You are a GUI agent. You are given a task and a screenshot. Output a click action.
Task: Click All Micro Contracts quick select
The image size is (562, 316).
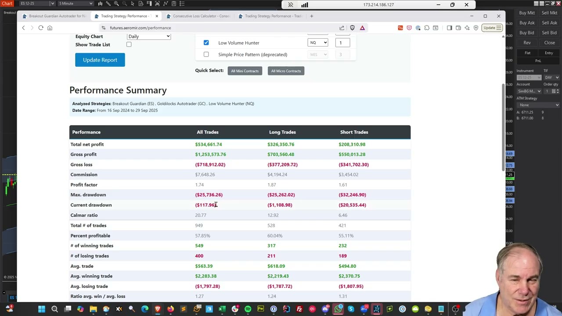pos(286,71)
